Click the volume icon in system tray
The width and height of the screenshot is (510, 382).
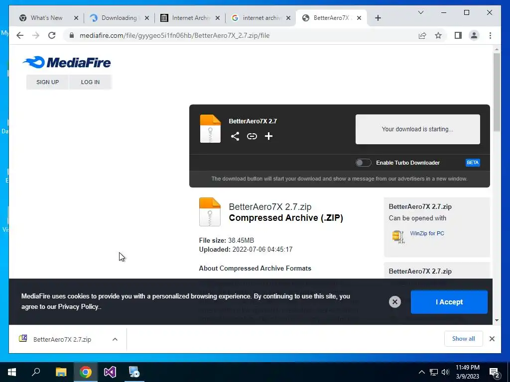tap(445, 372)
